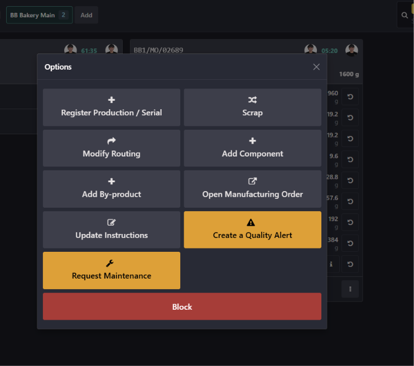The width and height of the screenshot is (414, 366).
Task: Click undo icon beside 384 g
Action: (x=350, y=243)
